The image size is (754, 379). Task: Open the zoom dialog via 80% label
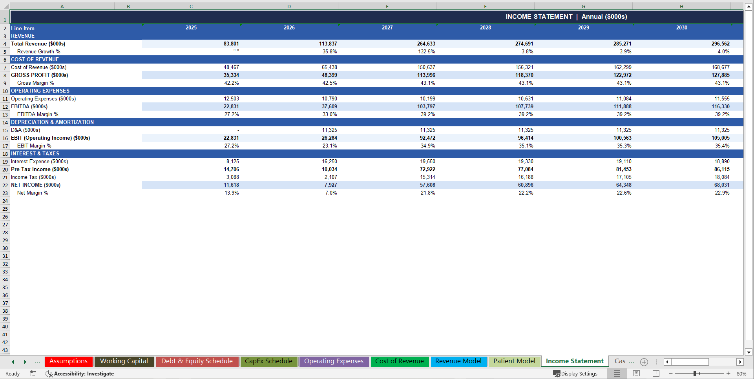tap(742, 374)
